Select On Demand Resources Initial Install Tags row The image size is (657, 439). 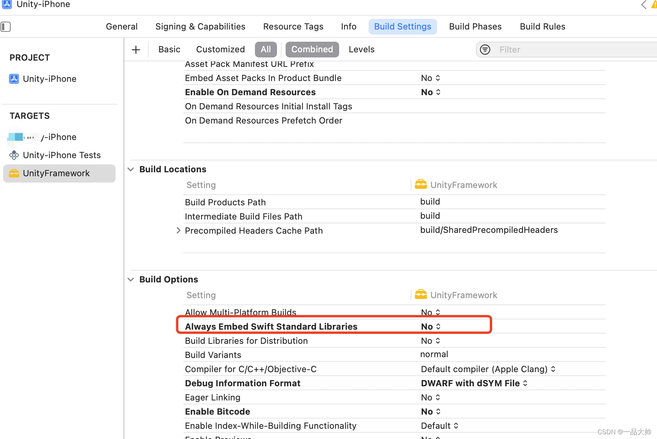point(395,106)
